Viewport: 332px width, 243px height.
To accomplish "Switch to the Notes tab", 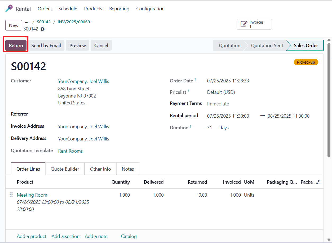I will pos(128,169).
